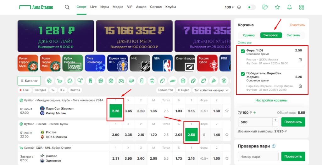The width and height of the screenshot is (322, 165).
Task: Click the bet amount field showing 500
Action: coord(255,122)
